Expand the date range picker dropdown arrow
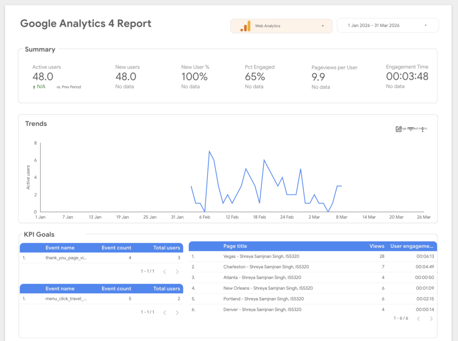Screen dimensions: 458x341 click(x=425, y=25)
